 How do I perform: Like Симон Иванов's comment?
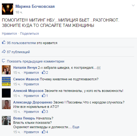[x=31, y=84]
